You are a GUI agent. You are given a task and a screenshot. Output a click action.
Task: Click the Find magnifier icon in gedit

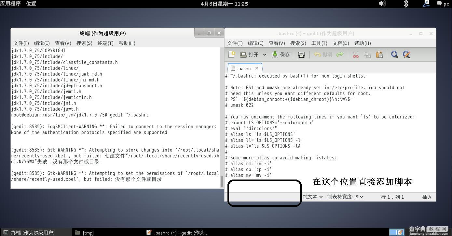(394, 55)
